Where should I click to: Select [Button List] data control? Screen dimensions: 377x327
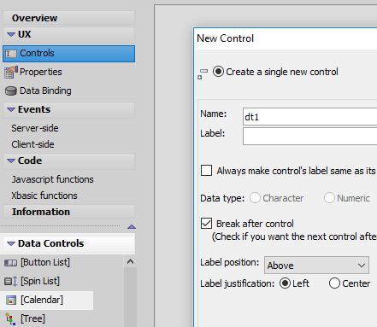coord(45,262)
